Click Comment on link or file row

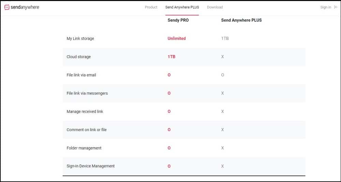click(184, 130)
